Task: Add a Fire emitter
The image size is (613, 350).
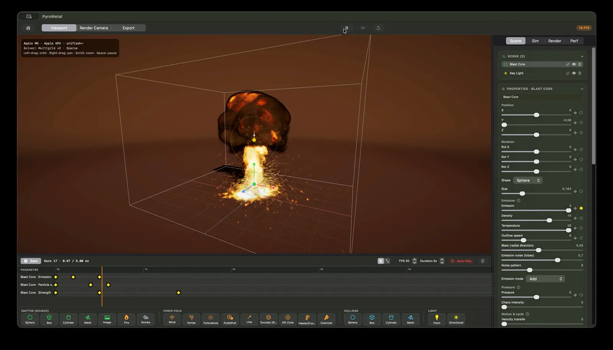Action: coord(126,319)
